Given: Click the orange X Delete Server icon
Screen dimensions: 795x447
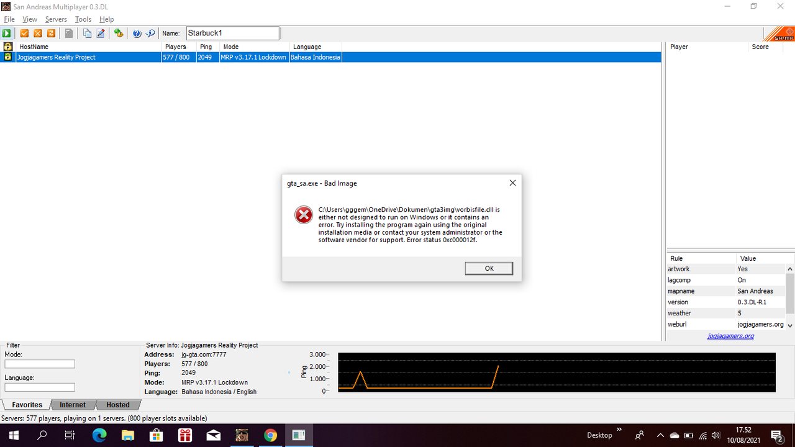Looking at the screenshot, I should pyautogui.click(x=38, y=34).
